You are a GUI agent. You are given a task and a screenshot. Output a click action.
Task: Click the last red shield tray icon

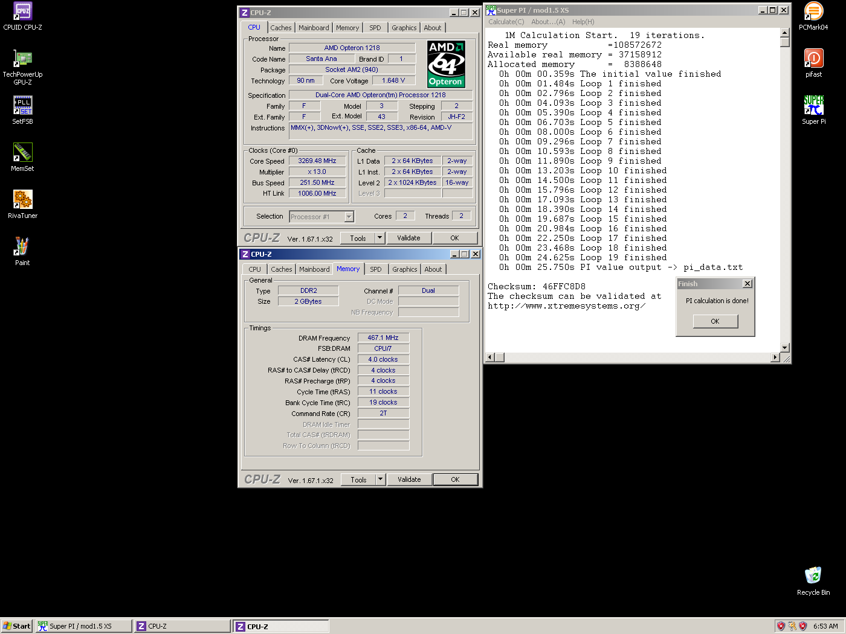point(803,626)
